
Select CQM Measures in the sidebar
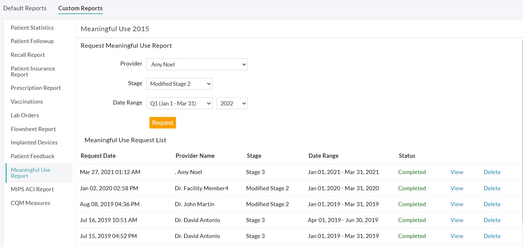point(30,203)
